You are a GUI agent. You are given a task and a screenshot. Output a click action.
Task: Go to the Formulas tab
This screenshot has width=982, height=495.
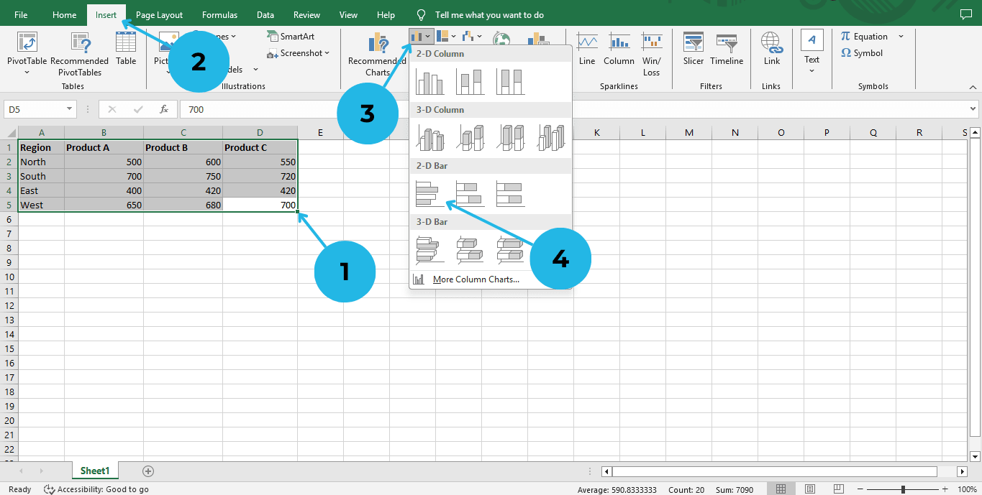pos(219,15)
